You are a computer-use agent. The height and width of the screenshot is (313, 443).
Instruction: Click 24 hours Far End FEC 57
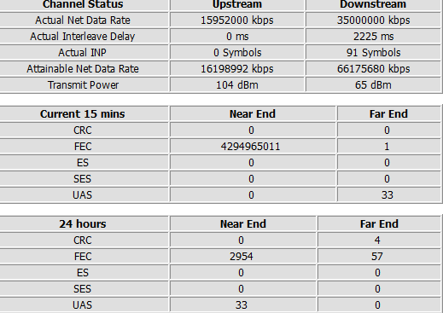(379, 257)
